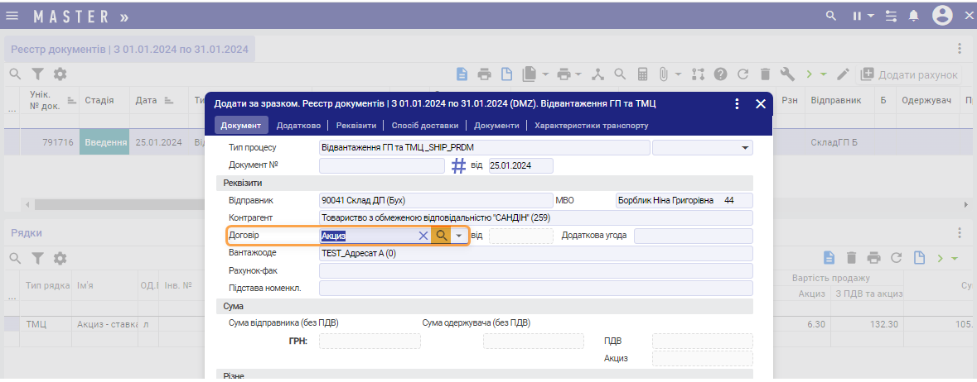This screenshot has width=977, height=382.
Task: Click the Документ № input field
Action: [382, 165]
